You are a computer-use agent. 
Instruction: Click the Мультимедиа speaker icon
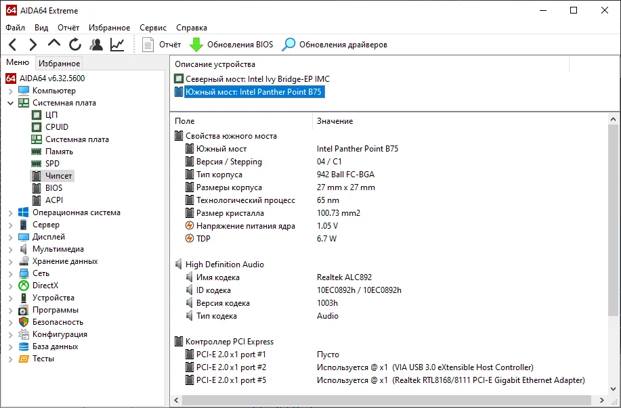(x=24, y=249)
